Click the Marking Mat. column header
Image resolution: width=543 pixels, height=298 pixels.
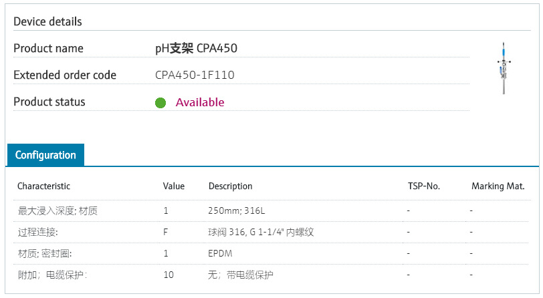tap(498, 186)
